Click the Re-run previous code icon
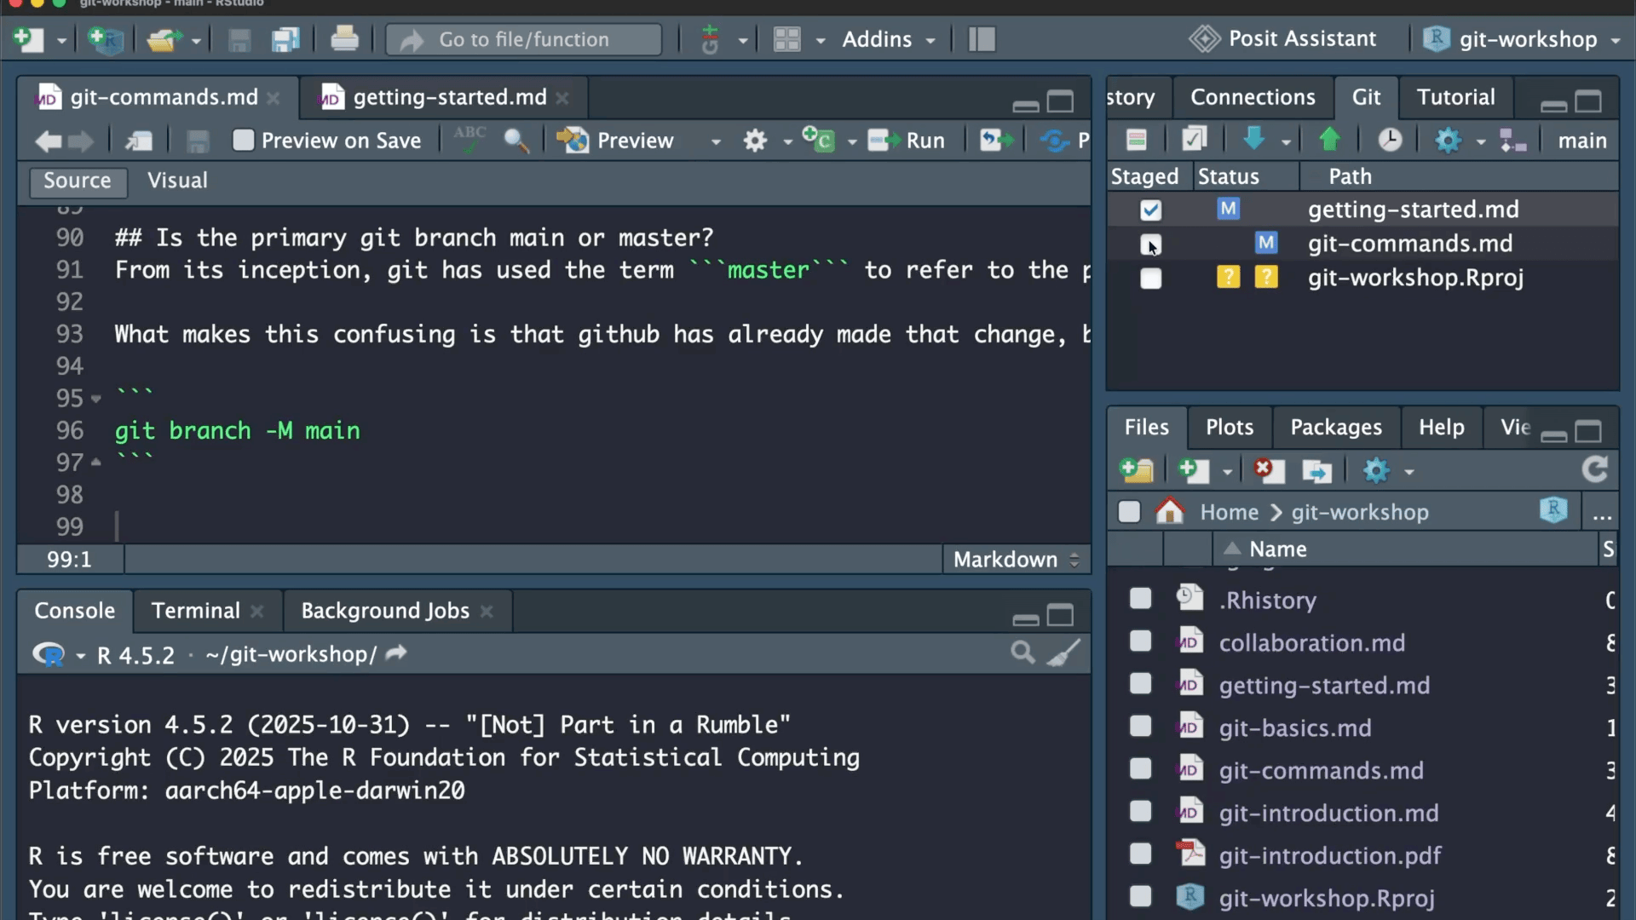 [996, 141]
